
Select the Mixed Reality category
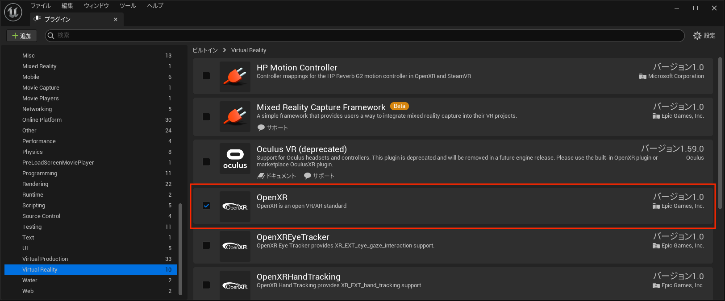[x=91, y=66]
